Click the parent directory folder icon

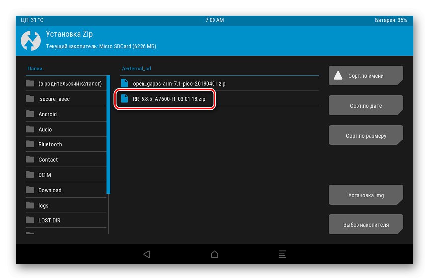point(30,83)
